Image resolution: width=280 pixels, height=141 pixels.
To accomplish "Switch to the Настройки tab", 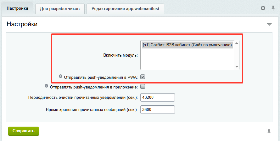I will (17, 8).
